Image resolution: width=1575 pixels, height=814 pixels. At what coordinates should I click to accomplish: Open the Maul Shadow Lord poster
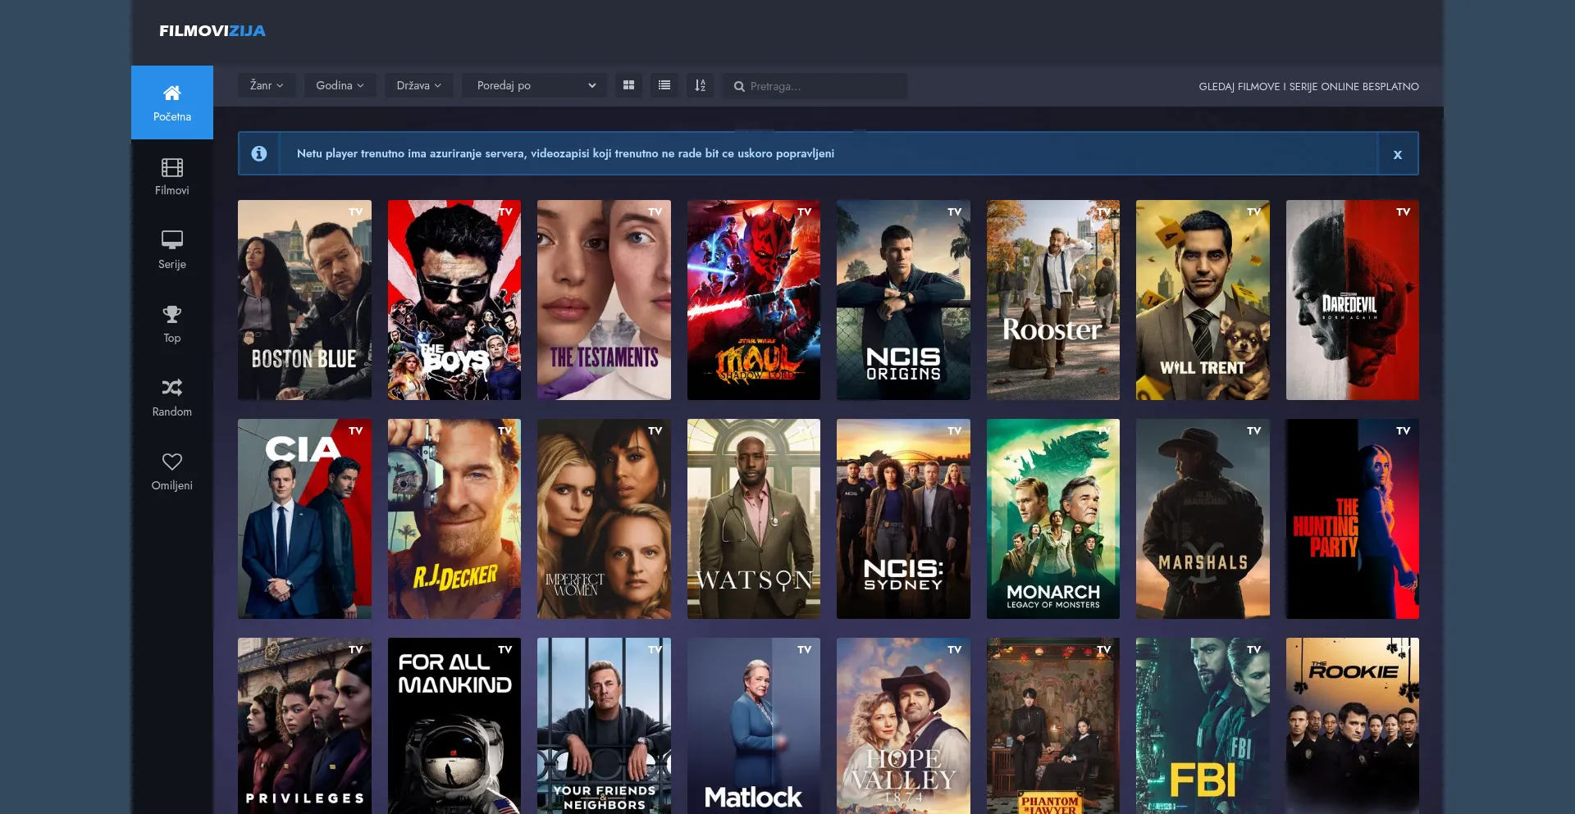754,300
